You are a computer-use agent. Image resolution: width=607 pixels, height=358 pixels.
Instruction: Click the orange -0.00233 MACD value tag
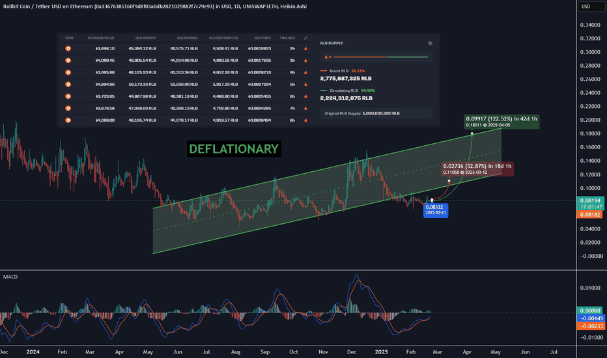pos(590,326)
